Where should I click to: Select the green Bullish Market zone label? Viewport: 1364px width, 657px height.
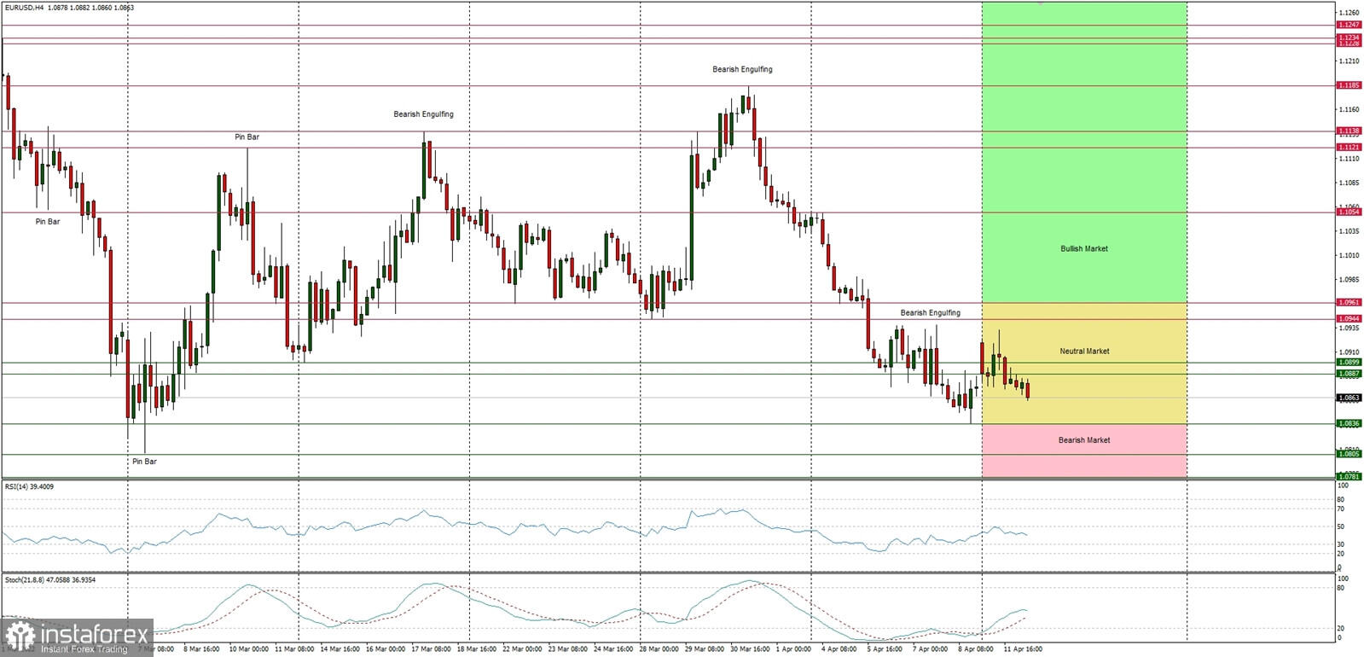(x=1083, y=249)
